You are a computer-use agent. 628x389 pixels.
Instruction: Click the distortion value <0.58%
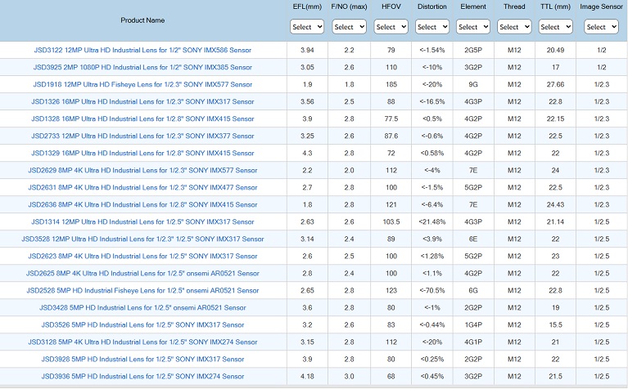pyautogui.click(x=432, y=154)
